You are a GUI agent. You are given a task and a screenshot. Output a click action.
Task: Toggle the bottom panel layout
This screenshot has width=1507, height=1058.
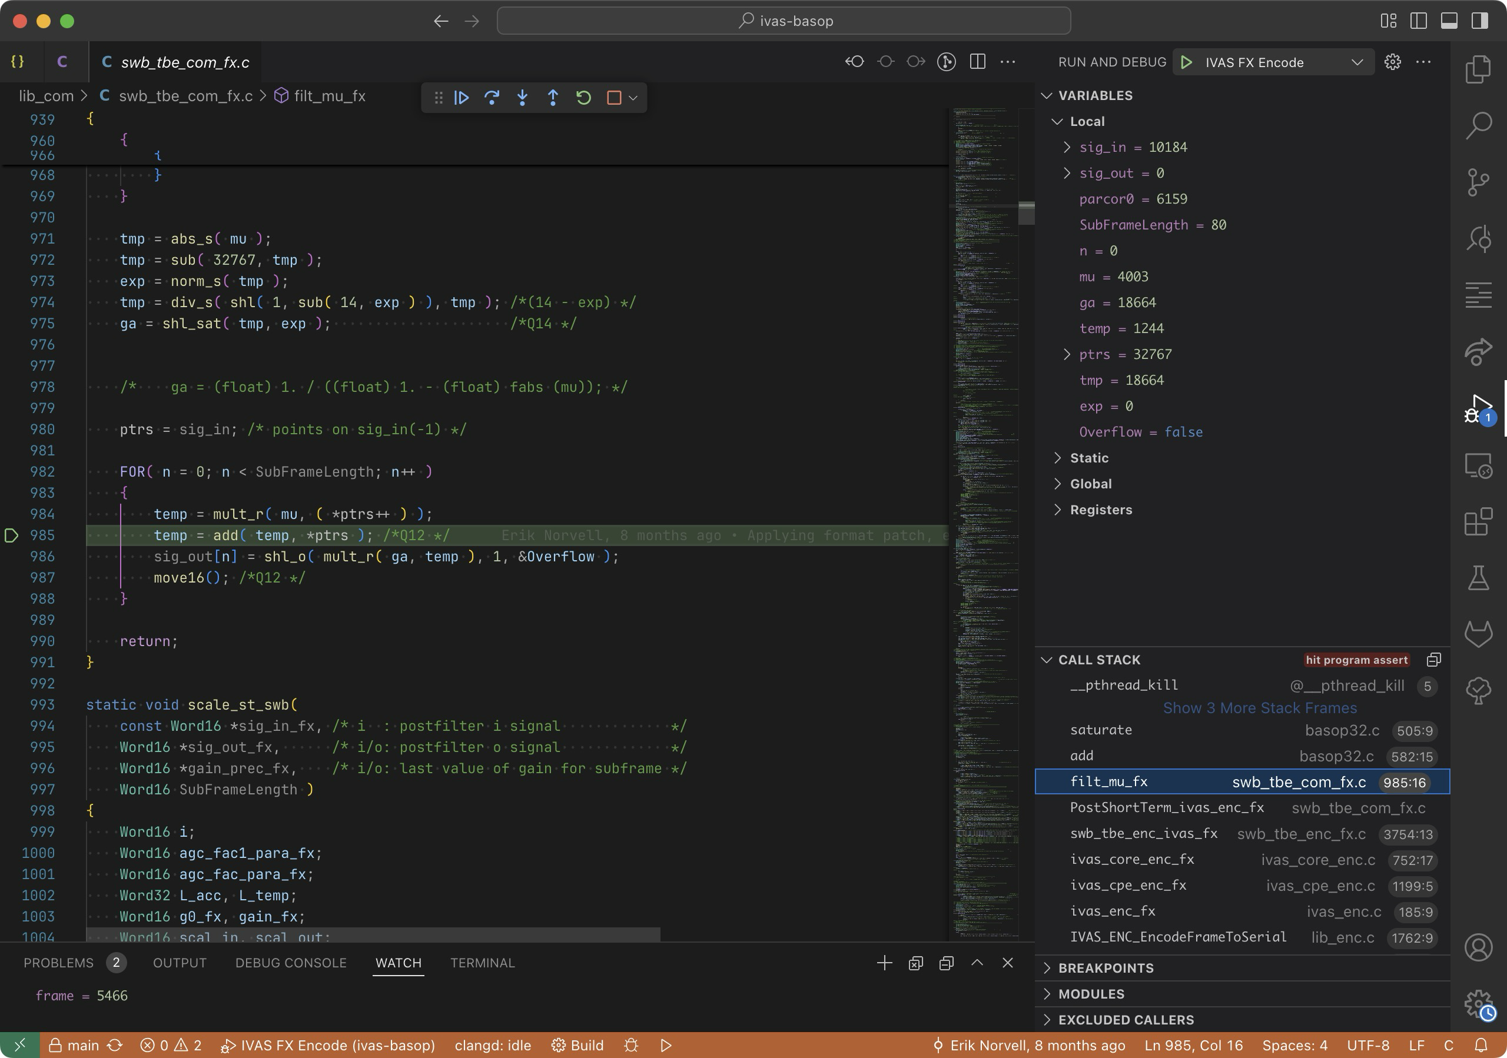click(x=1449, y=21)
